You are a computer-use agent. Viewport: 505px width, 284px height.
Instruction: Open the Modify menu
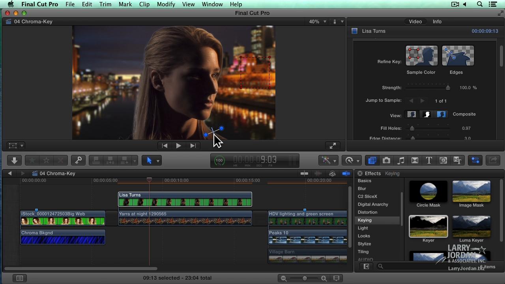(x=166, y=4)
